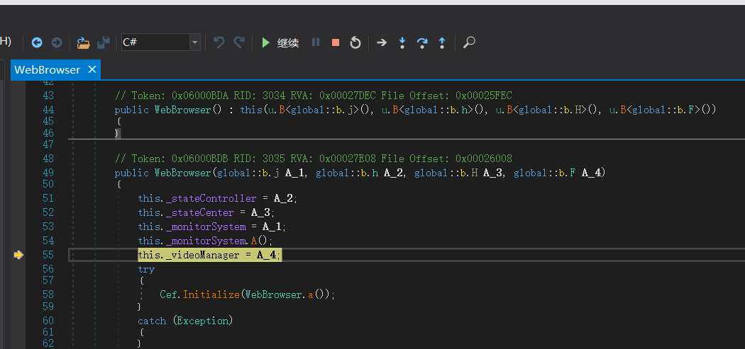This screenshot has width=745, height=349.
Task: Step Into with the down-arrow dot icon
Action: click(x=402, y=42)
